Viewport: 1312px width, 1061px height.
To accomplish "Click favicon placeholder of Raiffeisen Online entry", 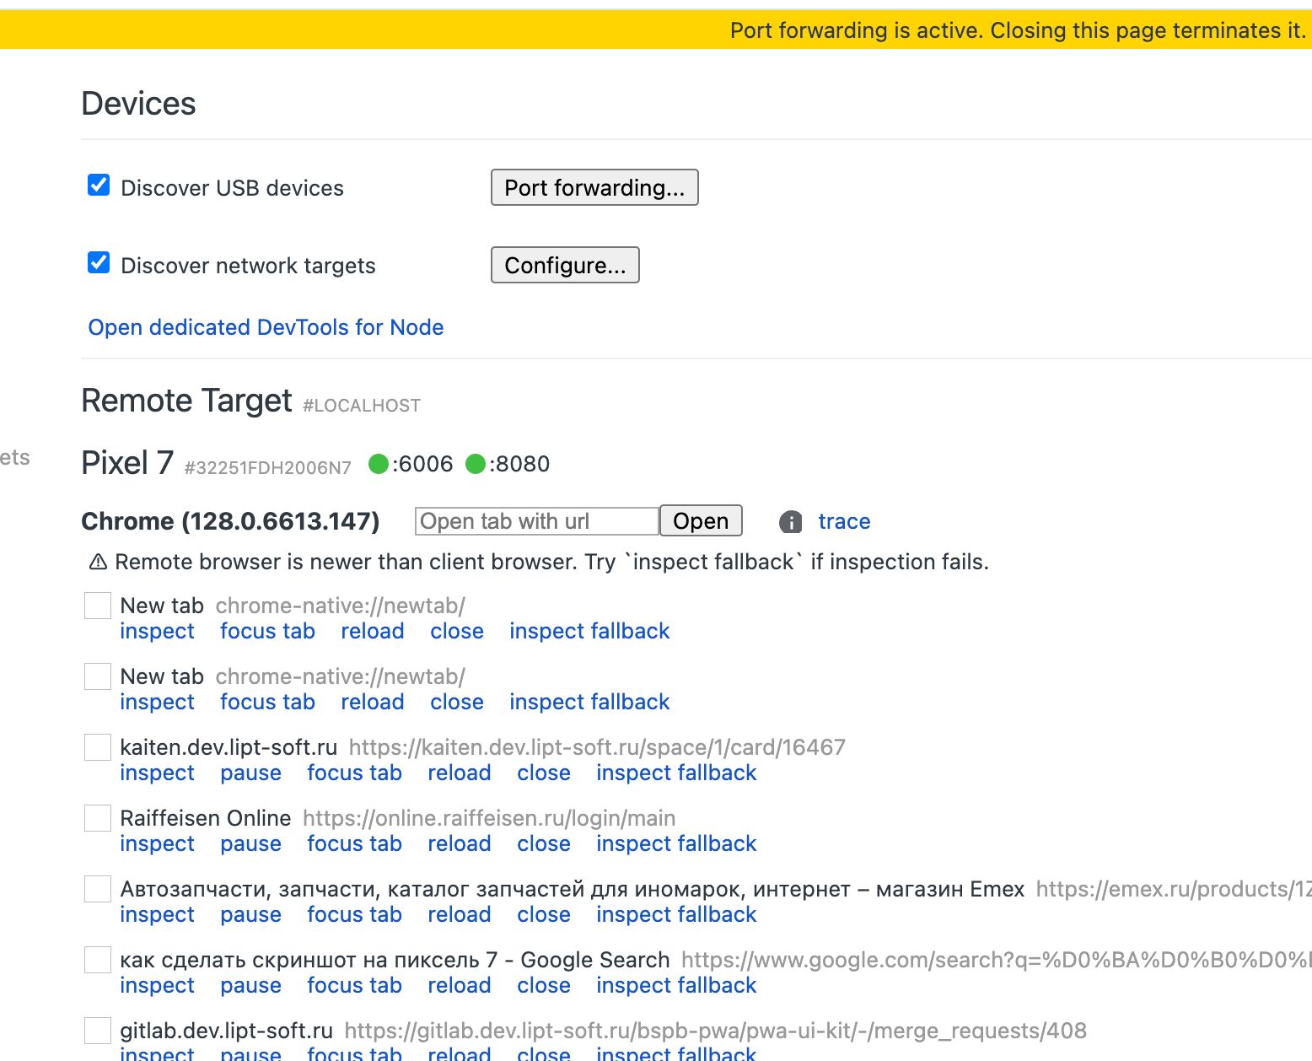I will click(98, 818).
